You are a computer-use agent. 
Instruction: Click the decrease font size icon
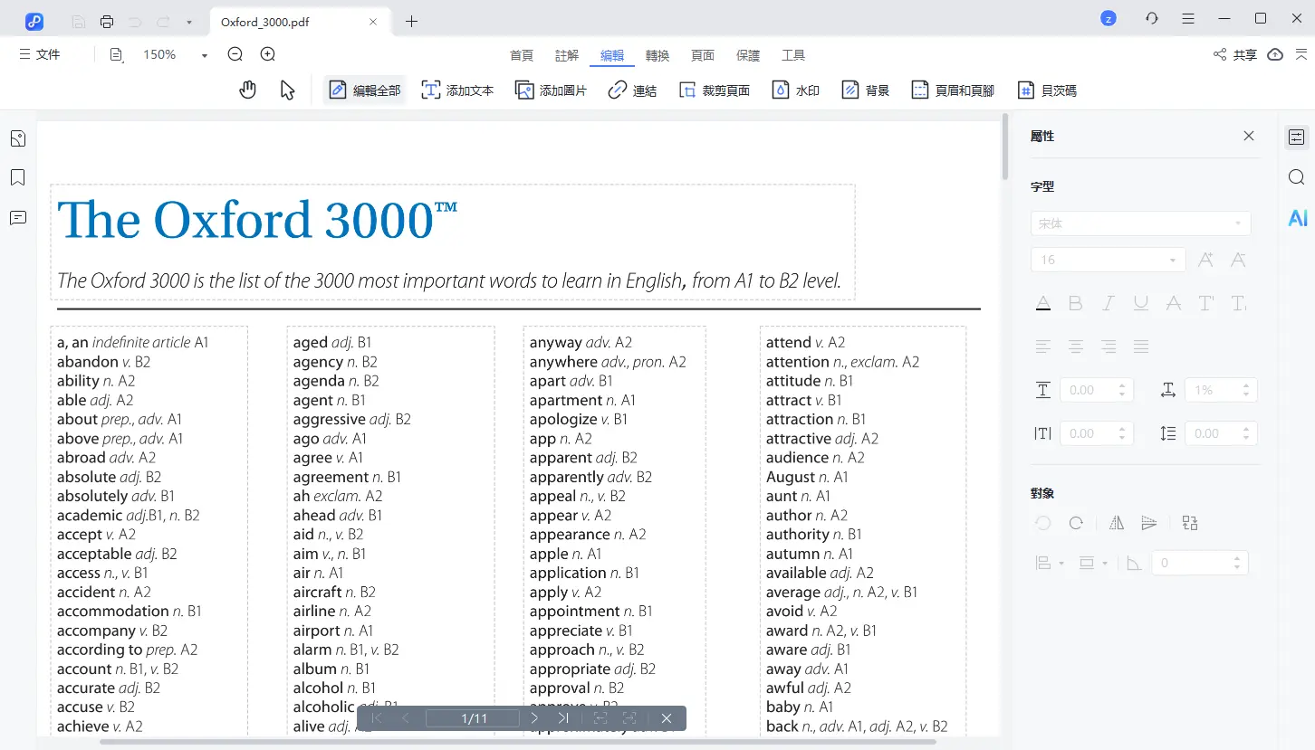click(1238, 260)
